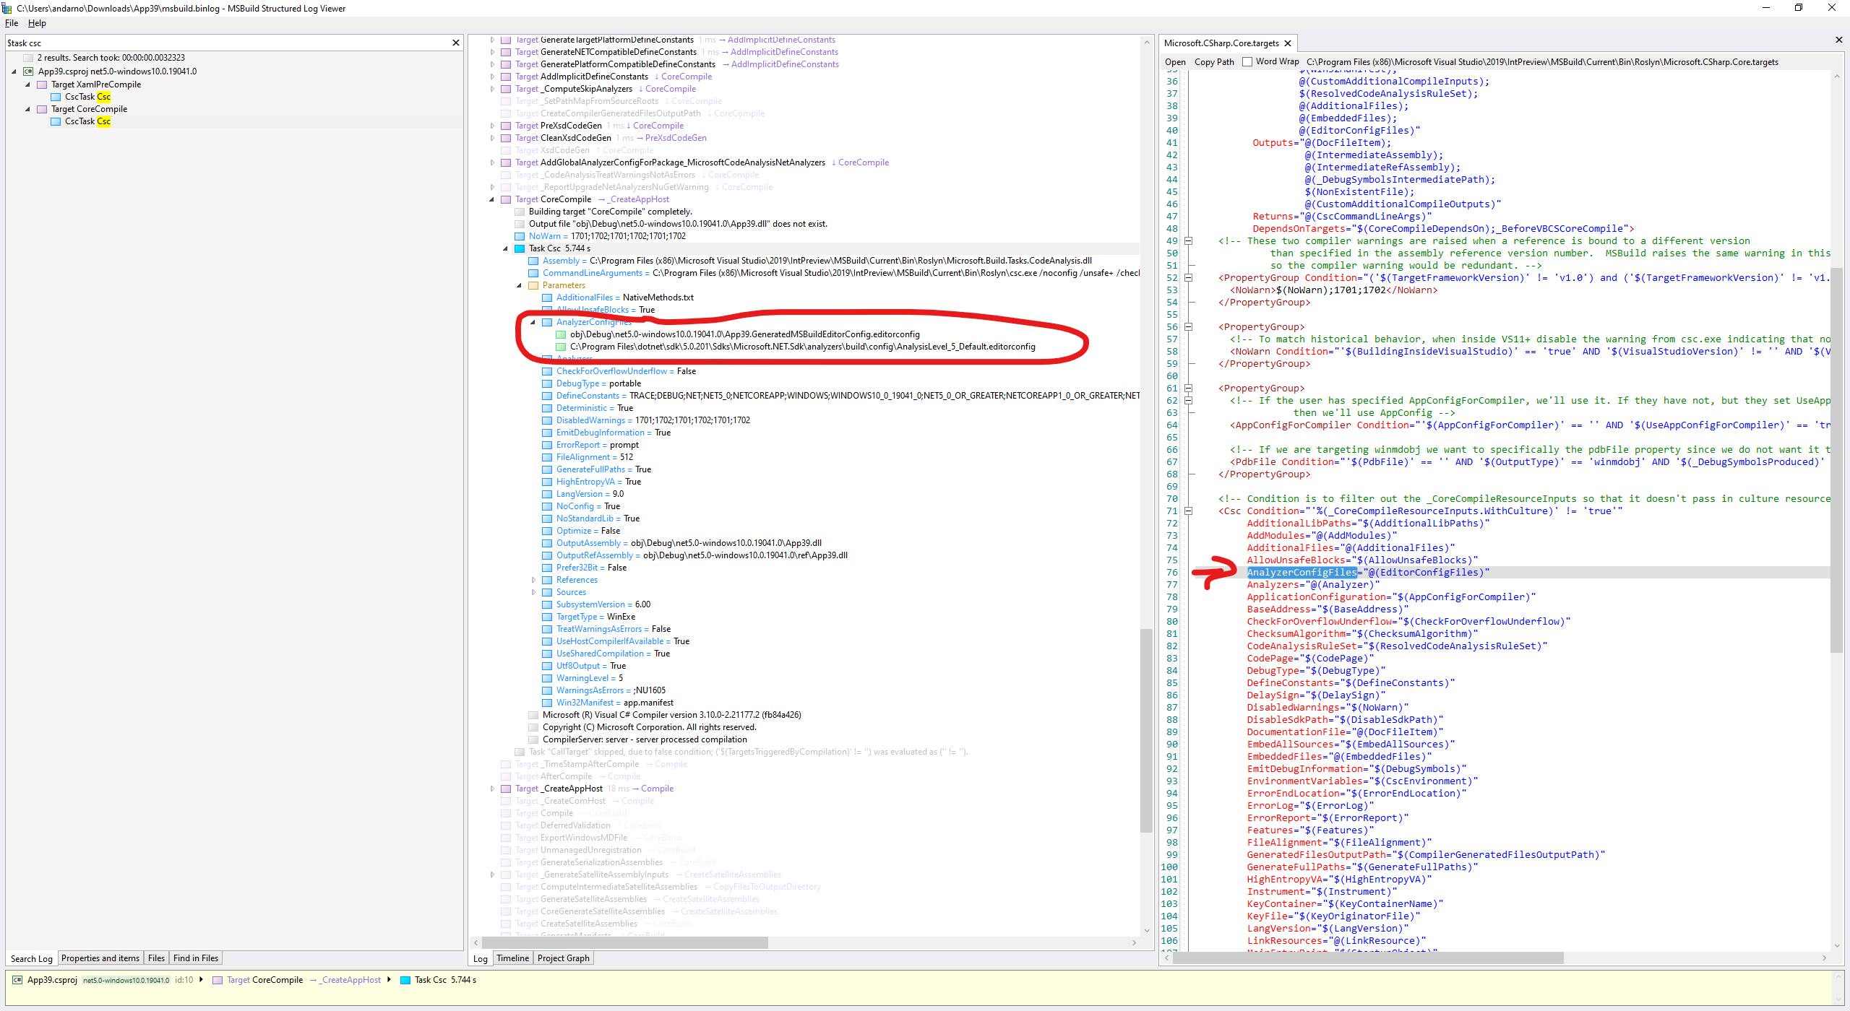1850x1011 pixels.
Task: Click the project icon in bottom breadcrumb
Action: click(x=17, y=980)
